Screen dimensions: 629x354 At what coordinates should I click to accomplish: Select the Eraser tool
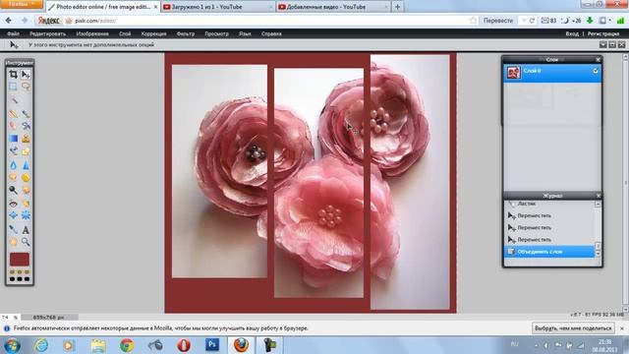pos(13,126)
